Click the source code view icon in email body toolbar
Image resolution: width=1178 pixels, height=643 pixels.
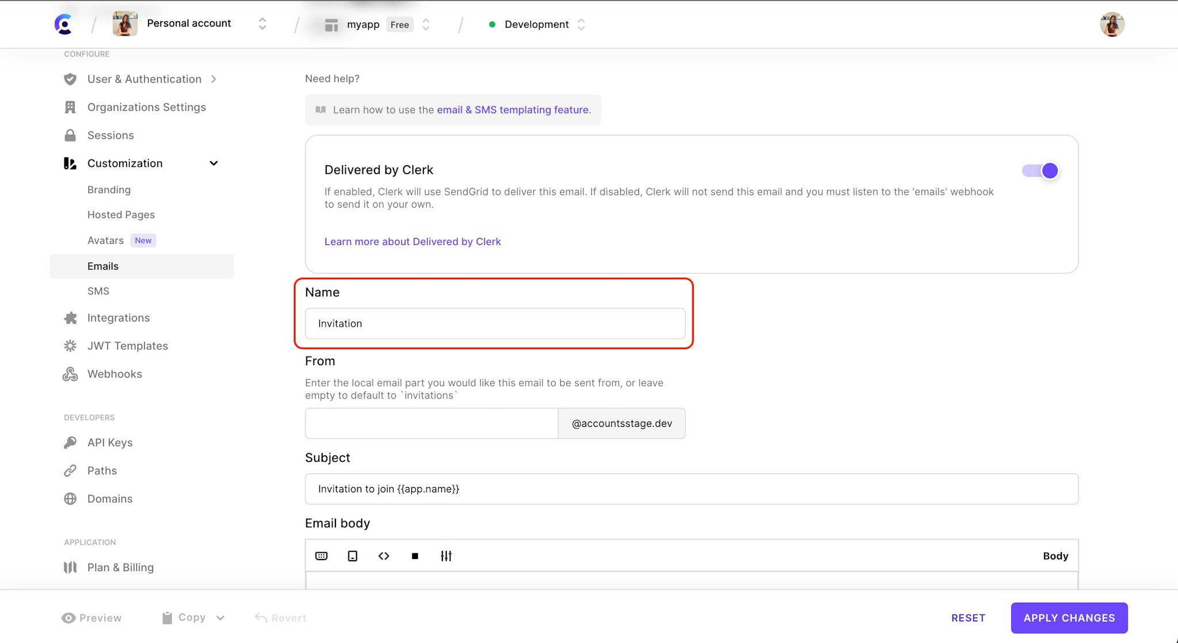tap(383, 555)
